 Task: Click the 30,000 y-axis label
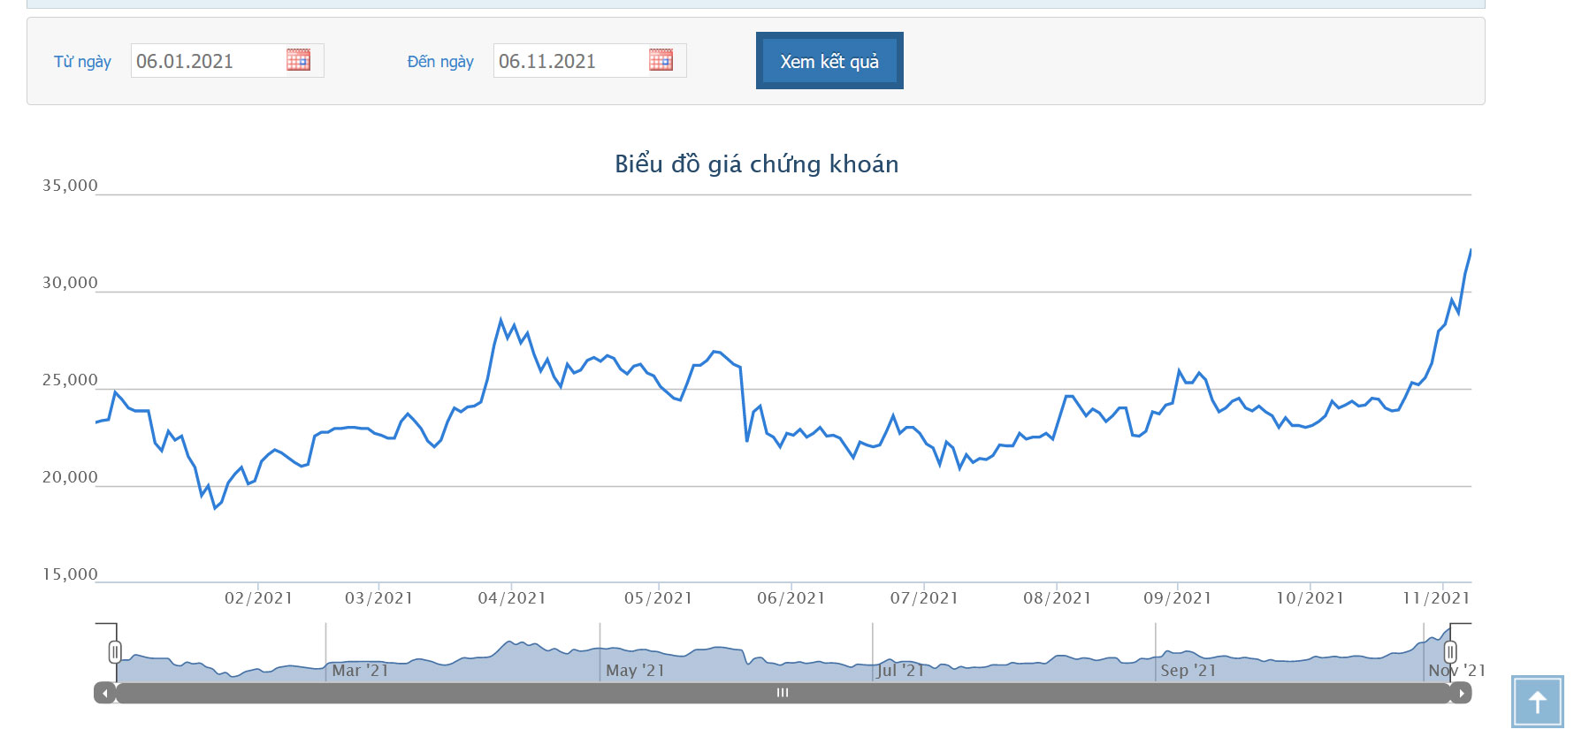tap(70, 283)
